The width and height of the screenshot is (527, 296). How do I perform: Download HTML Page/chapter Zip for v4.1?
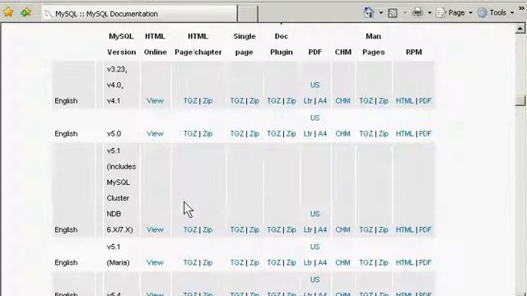tap(208, 100)
